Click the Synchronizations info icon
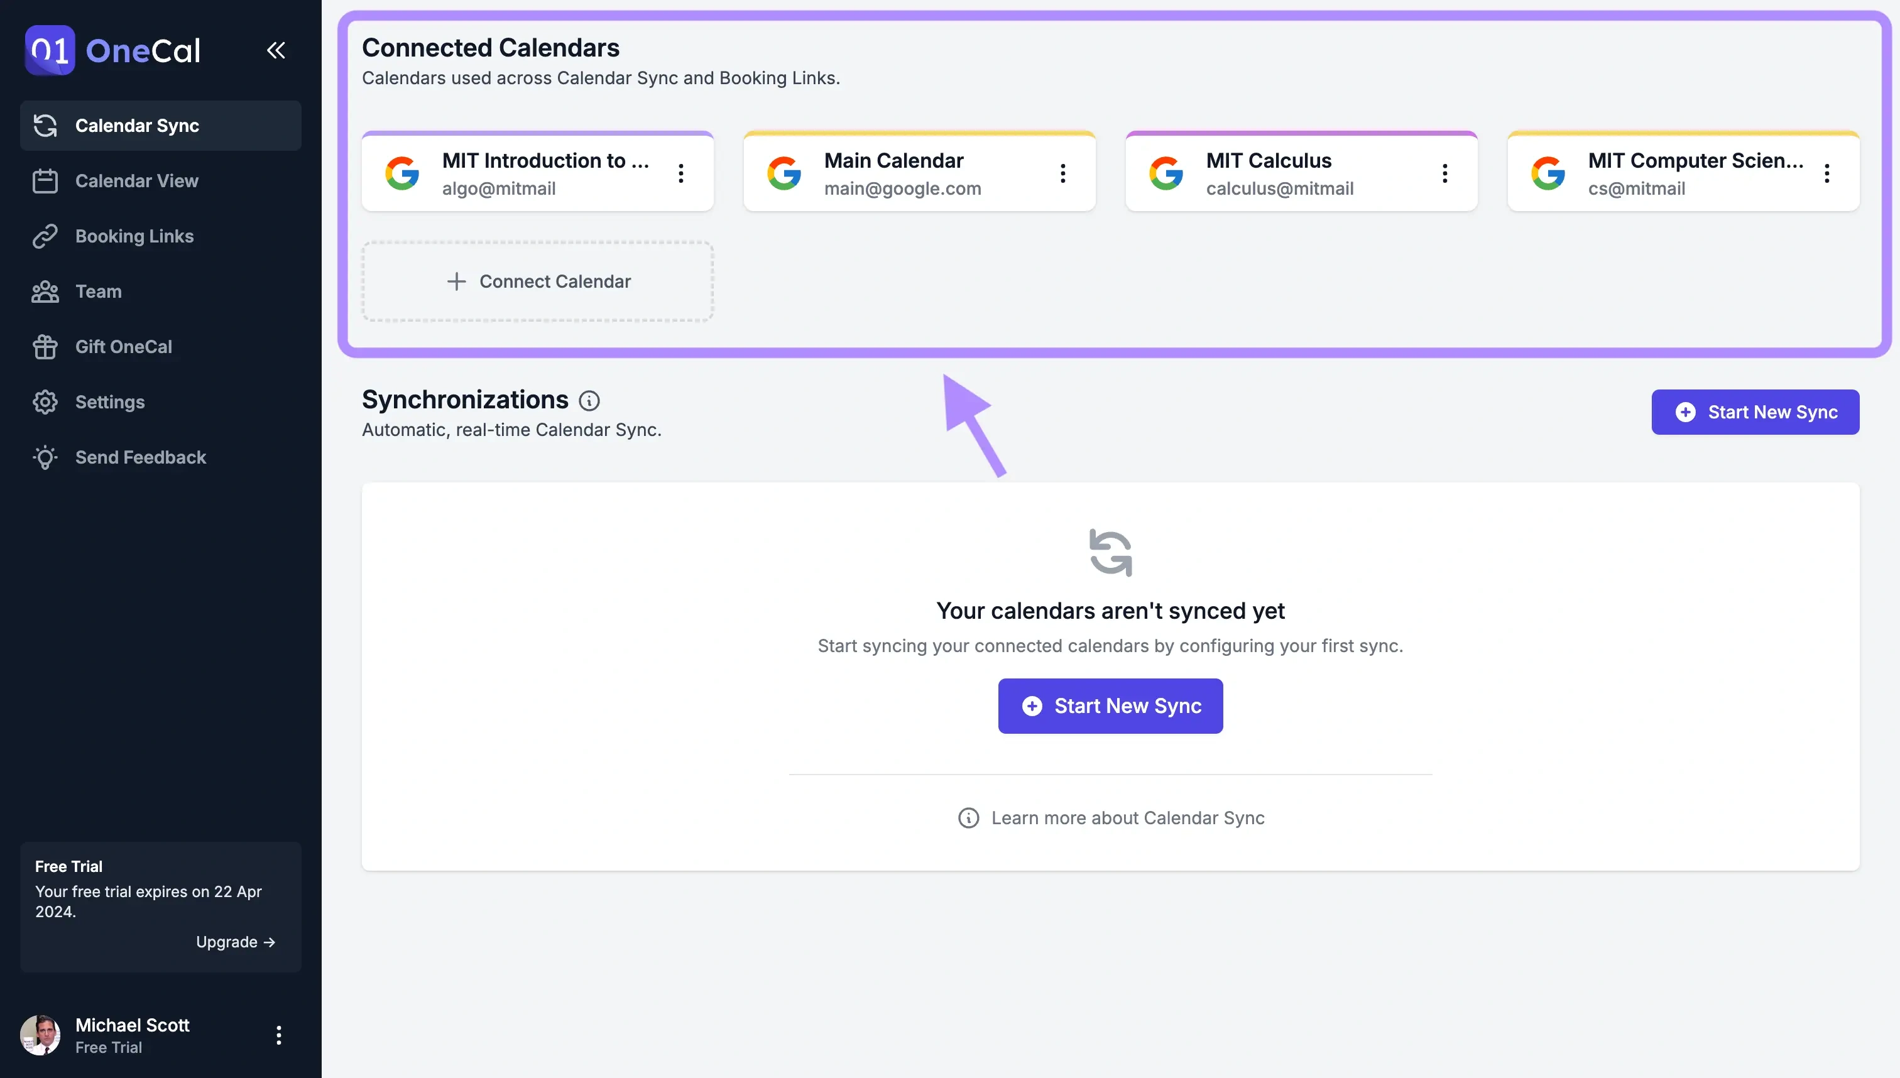The width and height of the screenshot is (1900, 1078). [589, 401]
